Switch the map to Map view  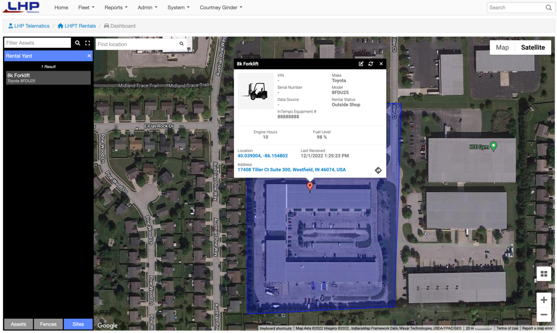click(502, 47)
